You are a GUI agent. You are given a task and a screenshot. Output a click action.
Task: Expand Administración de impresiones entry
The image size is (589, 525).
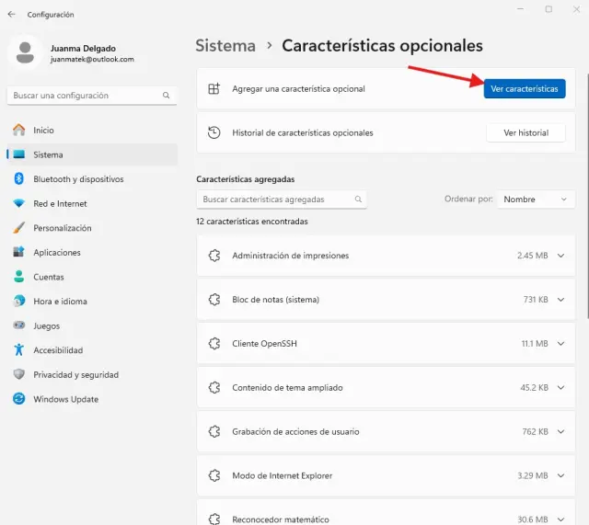tap(561, 256)
